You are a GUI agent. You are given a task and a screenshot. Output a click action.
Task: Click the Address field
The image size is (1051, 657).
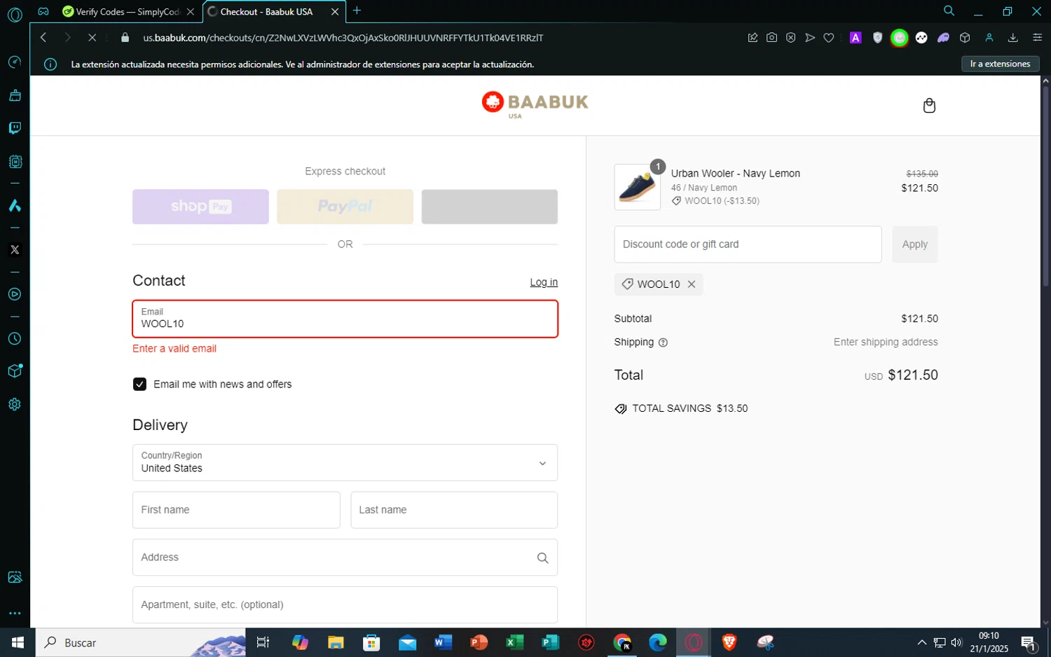click(x=345, y=558)
